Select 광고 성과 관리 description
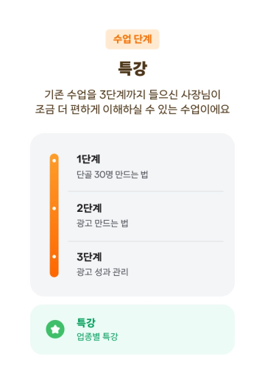The width and height of the screenshot is (265, 384). 102,271
